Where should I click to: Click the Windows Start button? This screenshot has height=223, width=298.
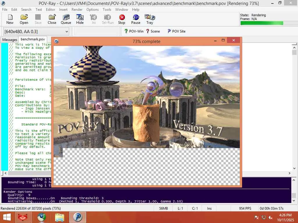tap(7, 217)
